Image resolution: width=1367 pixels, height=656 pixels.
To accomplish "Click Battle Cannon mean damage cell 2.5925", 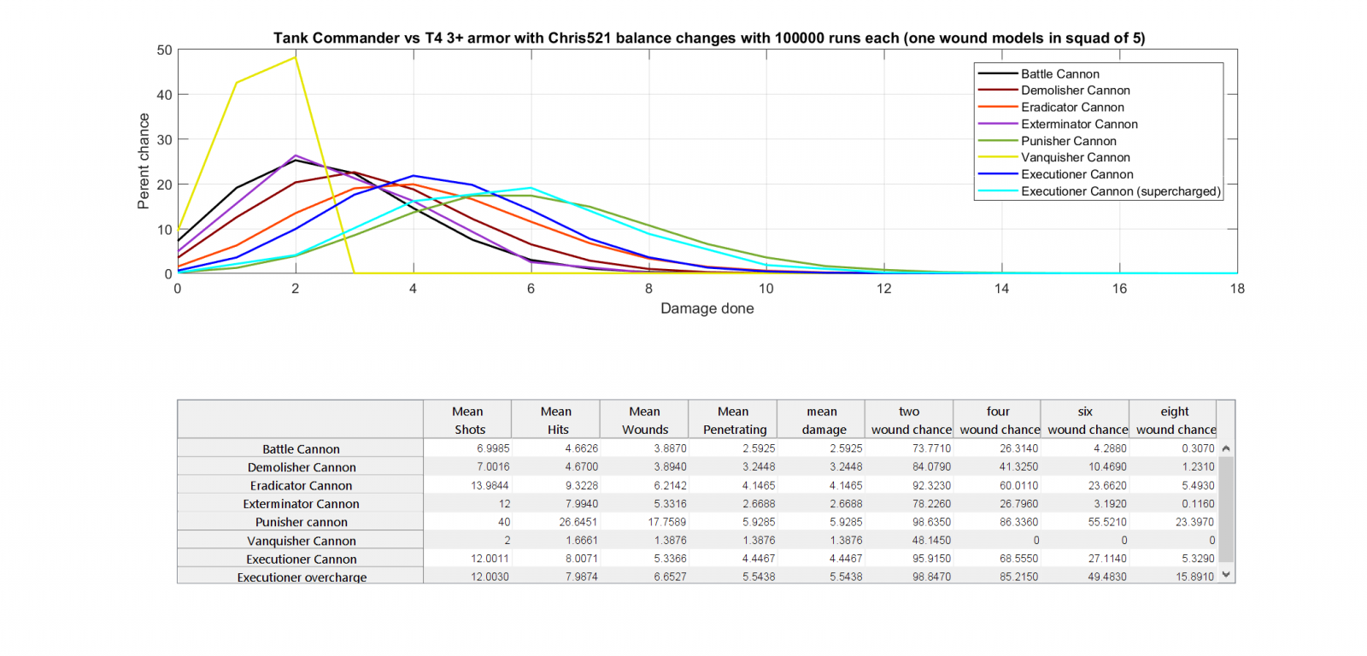I will tap(823, 448).
